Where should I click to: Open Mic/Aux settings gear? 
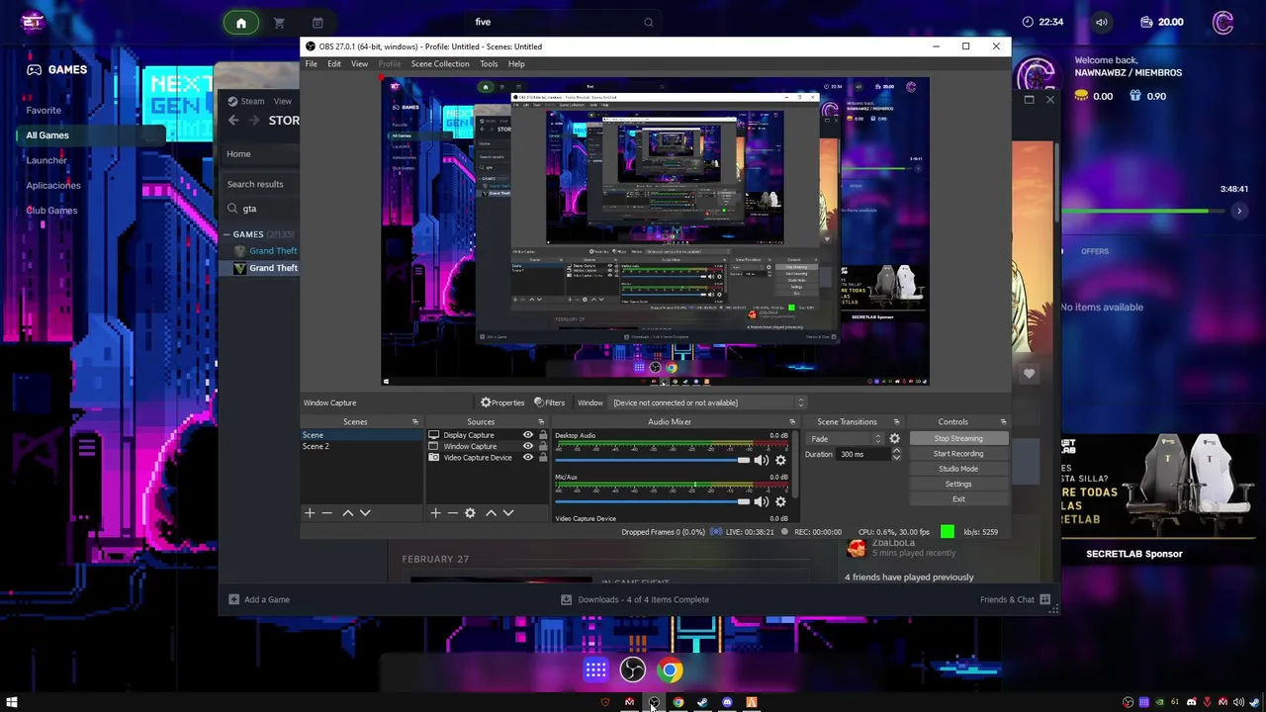click(x=780, y=501)
